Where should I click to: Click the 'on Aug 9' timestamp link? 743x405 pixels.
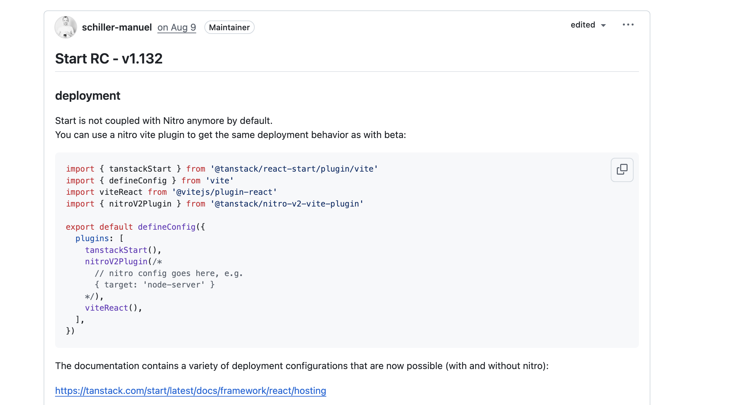point(177,28)
